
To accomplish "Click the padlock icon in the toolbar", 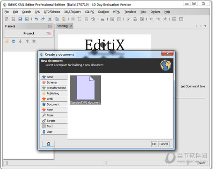I will (x=135, y=19).
